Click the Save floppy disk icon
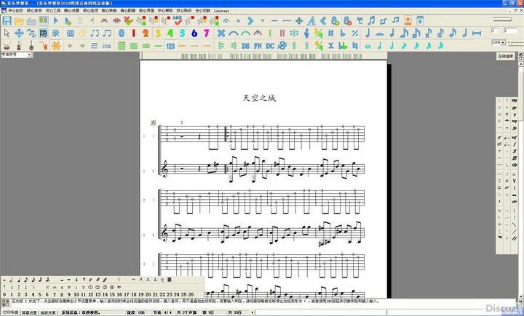This screenshot has width=524, height=316. [7, 20]
